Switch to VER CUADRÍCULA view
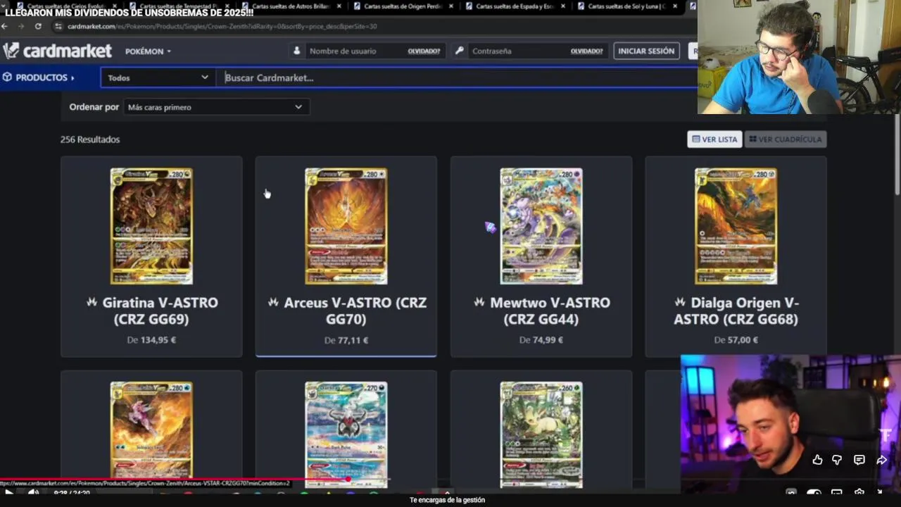901x507 pixels. pyautogui.click(x=785, y=139)
